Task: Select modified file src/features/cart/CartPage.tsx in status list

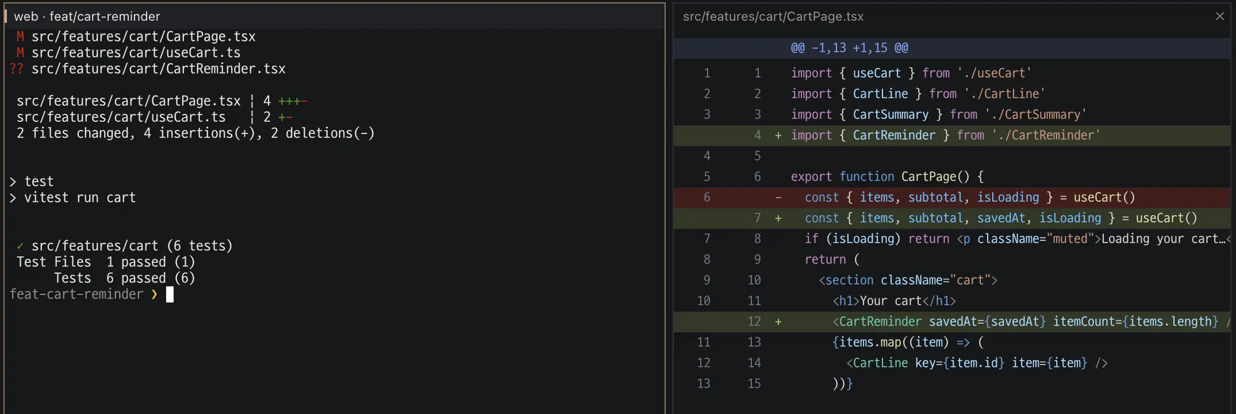Action: (x=136, y=37)
